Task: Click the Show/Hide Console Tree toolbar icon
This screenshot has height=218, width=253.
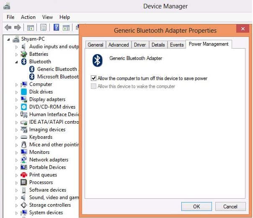Action: coord(30,27)
